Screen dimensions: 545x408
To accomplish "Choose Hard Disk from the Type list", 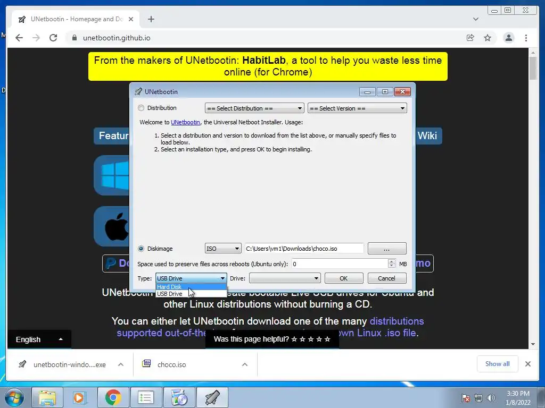I will 191,286.
